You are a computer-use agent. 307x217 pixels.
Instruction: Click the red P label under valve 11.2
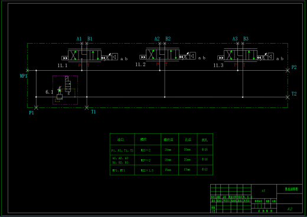tap(158, 64)
